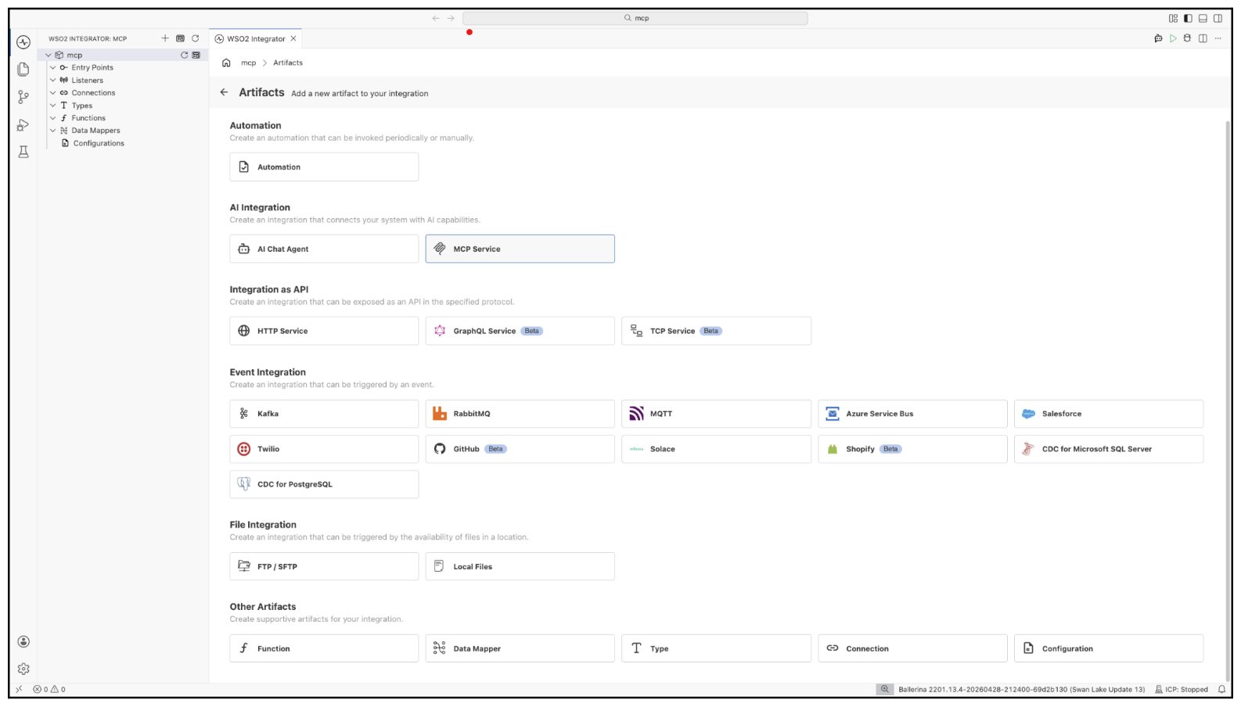Go back using the arrow beside Artifacts
The image size is (1241, 707).
224,92
